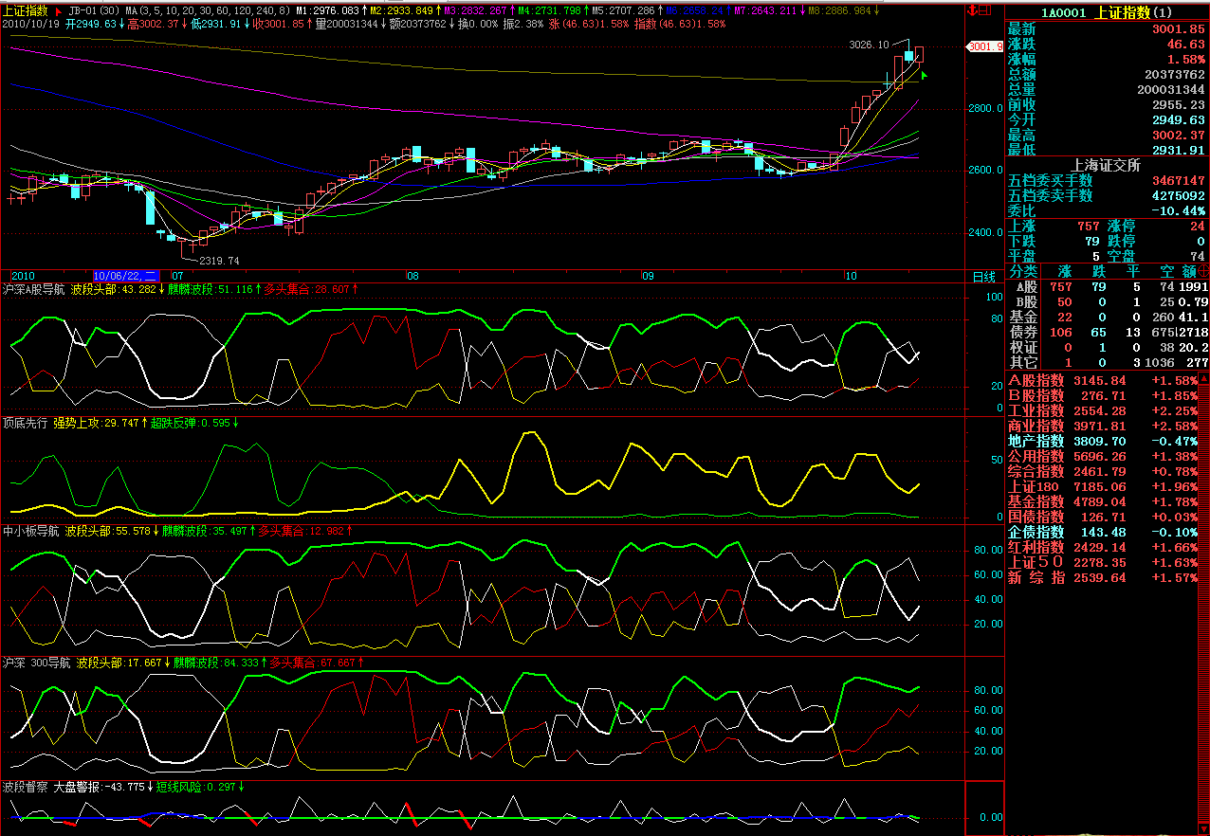Click the 07 month marker on the time axis

176,277
